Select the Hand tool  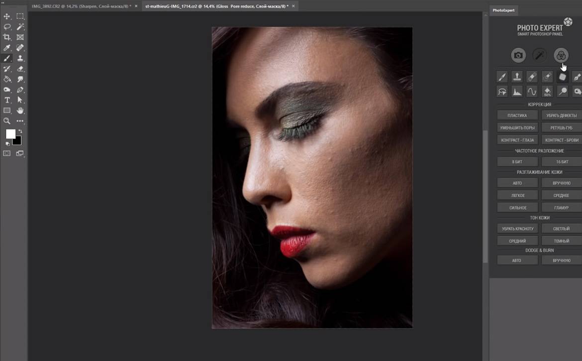tap(20, 111)
